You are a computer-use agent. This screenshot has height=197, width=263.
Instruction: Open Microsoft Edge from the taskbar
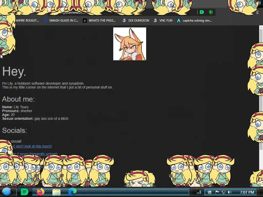point(72,192)
